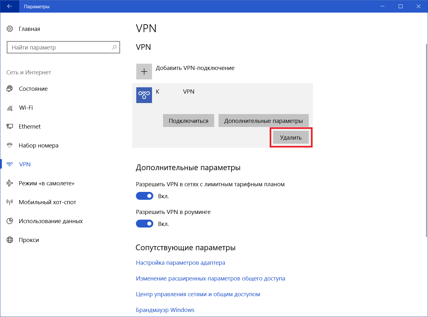Click the Прокси globe icon
This screenshot has width=428, height=317.
click(10, 240)
